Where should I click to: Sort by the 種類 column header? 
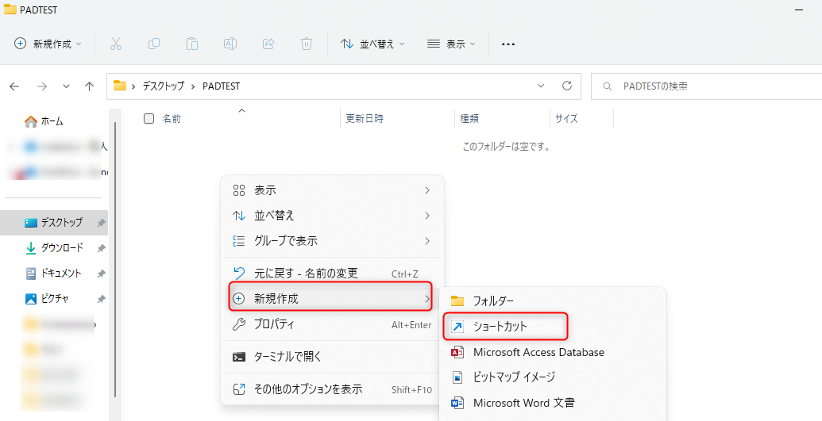[469, 119]
